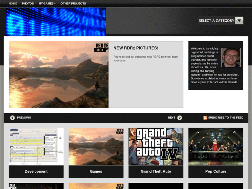Click the blue LED banner header image
This screenshot has height=189, width=252.
pos(56,22)
